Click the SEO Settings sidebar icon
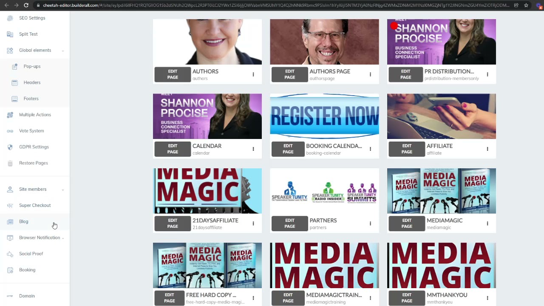The height and width of the screenshot is (306, 544). coord(10,18)
